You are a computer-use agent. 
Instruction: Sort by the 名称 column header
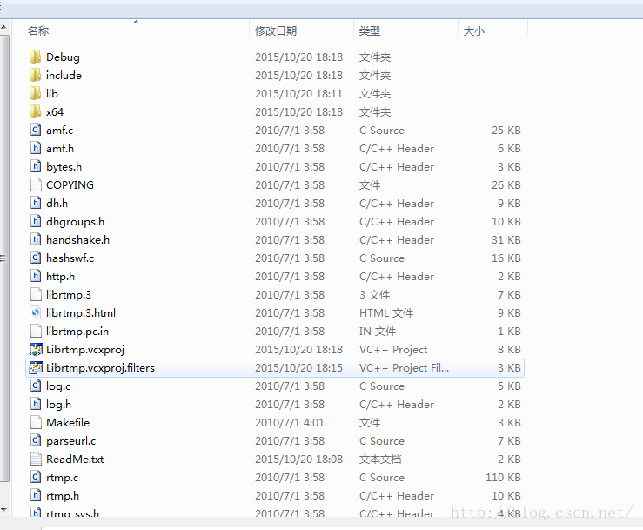[x=38, y=30]
